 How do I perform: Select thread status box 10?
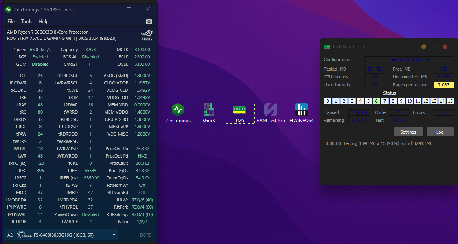point(410,101)
